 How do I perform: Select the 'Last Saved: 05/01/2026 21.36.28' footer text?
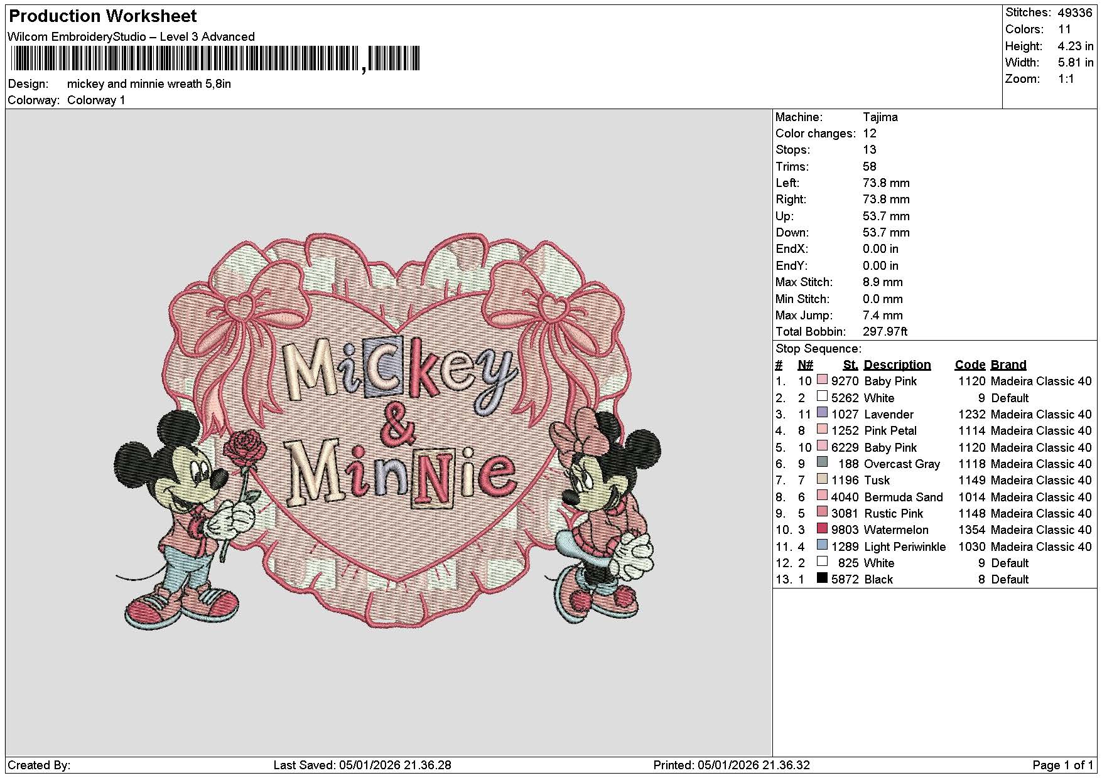coord(362,765)
